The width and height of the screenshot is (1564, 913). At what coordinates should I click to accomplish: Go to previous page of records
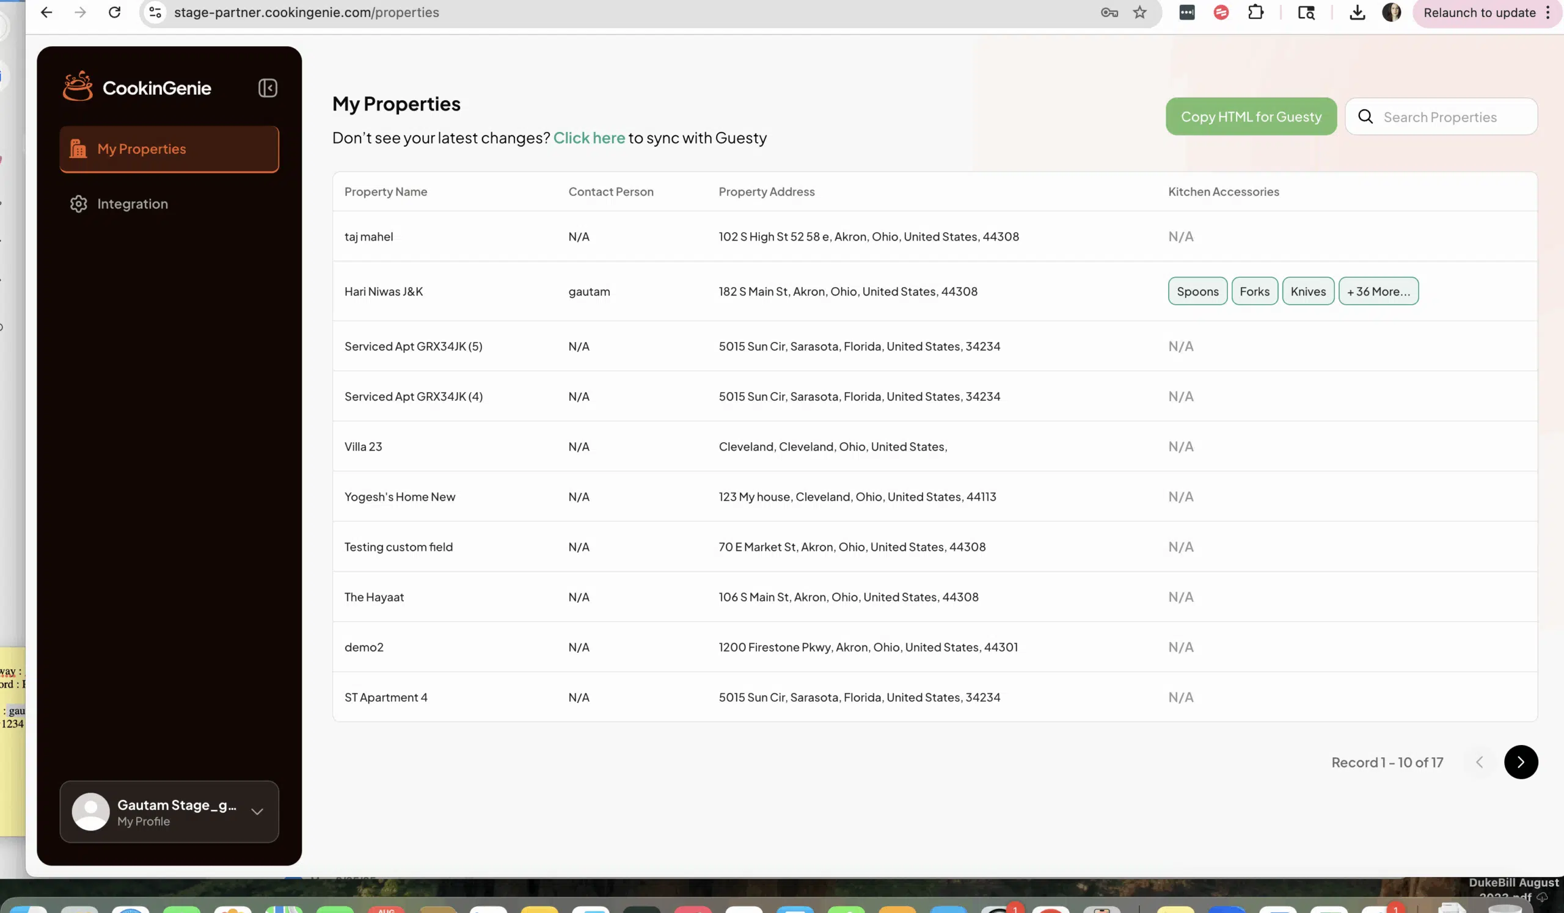coord(1479,762)
